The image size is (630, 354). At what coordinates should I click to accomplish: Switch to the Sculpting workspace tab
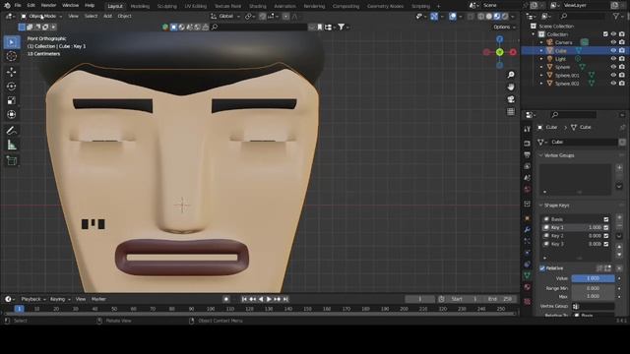(166, 6)
